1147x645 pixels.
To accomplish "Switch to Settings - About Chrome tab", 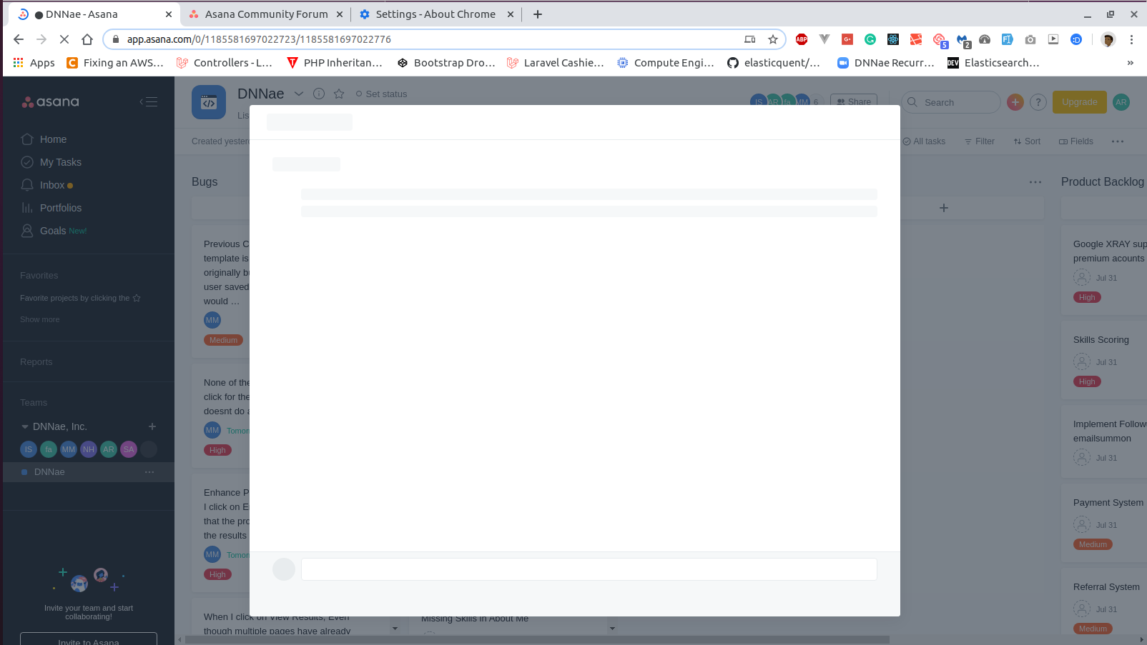I will coord(435,14).
